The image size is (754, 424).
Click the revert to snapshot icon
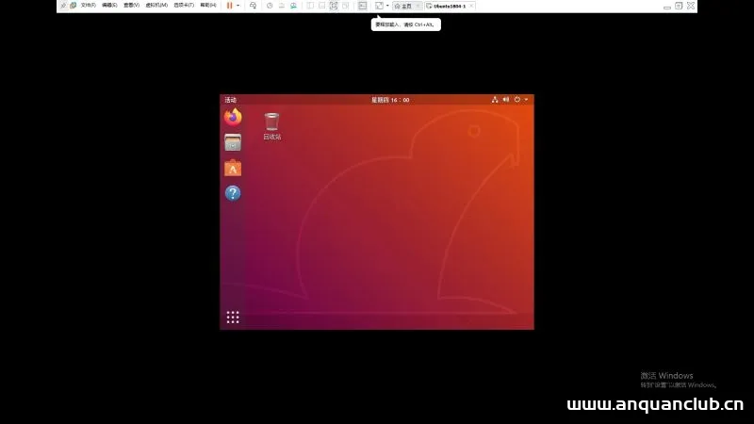[281, 6]
